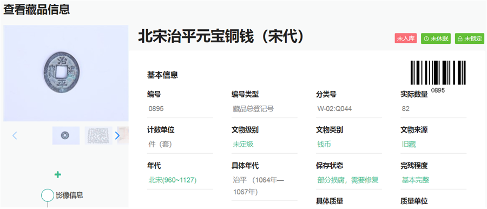Image resolution: width=487 pixels, height=209 pixels.
Task: Click the 影像信息 label
Action: click(69, 195)
